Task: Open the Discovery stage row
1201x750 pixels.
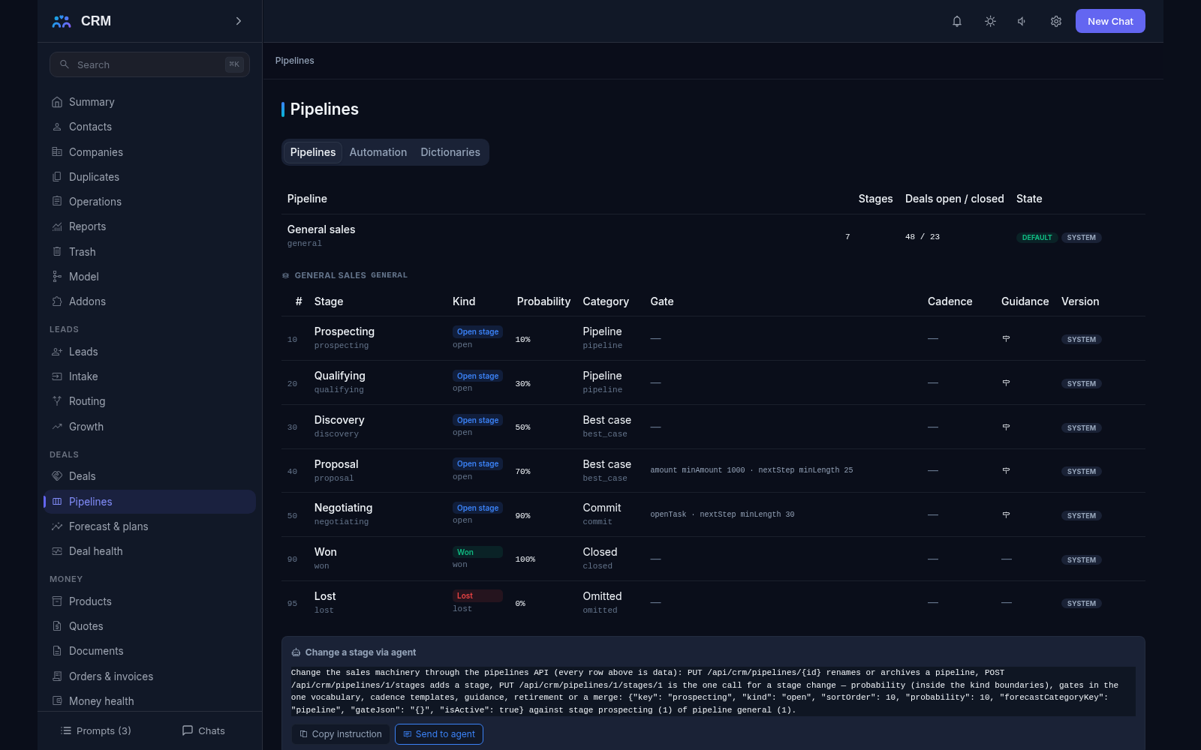Action: [713, 427]
